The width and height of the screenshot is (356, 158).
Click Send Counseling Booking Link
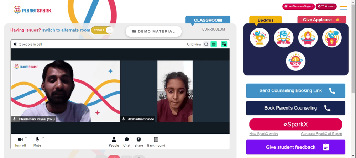pyautogui.click(x=295, y=91)
